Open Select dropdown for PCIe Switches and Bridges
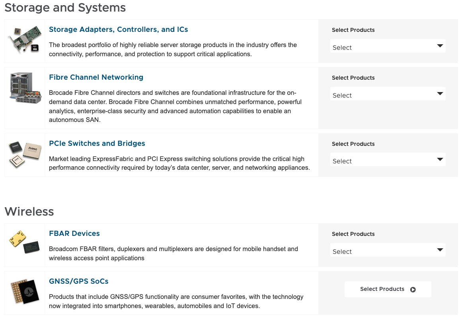The height and width of the screenshot is (318, 462). 388,159
